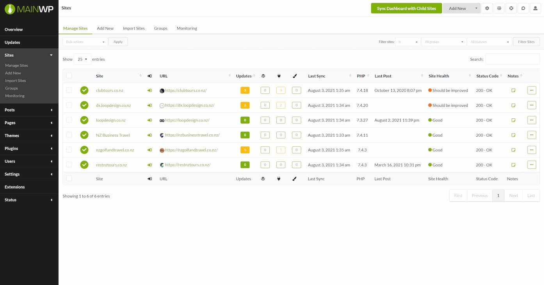The width and height of the screenshot is (544, 285).
Task: Open the chat bubble icon in header
Action: [x=523, y=8]
